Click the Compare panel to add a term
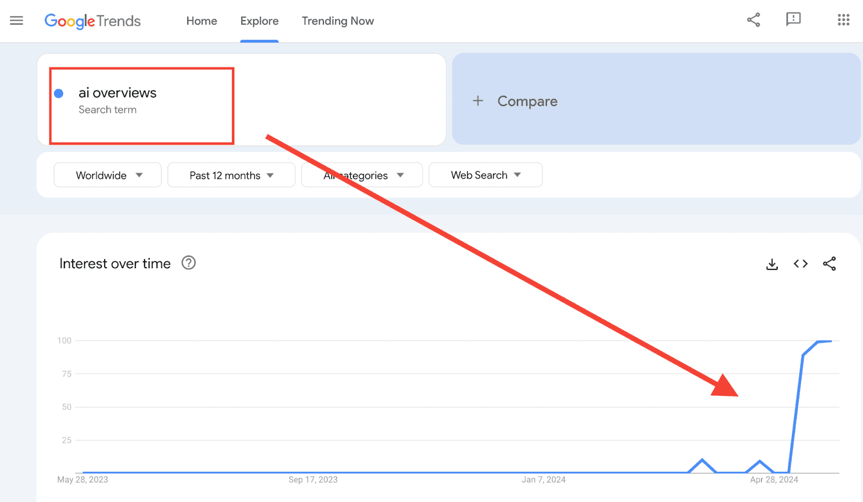The height and width of the screenshot is (502, 863). pos(656,99)
